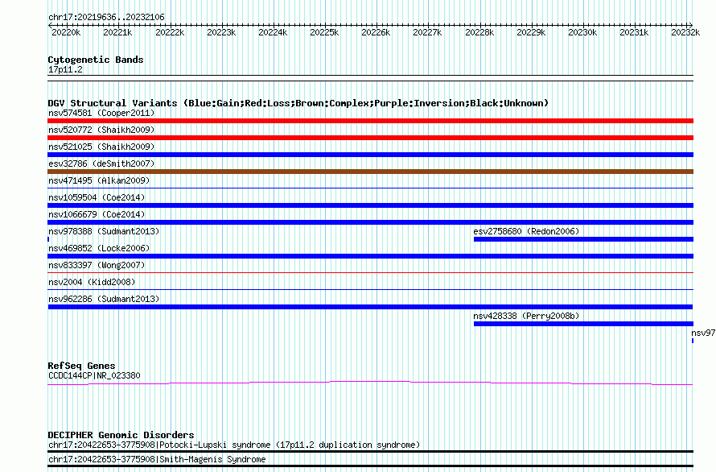Select the red nsv520772 loss bar
716x472 pixels.
pos(370,138)
